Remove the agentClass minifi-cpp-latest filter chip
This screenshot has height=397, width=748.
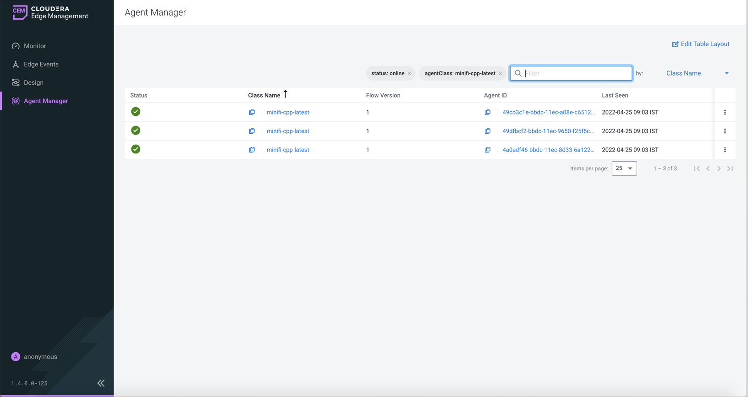click(x=500, y=73)
